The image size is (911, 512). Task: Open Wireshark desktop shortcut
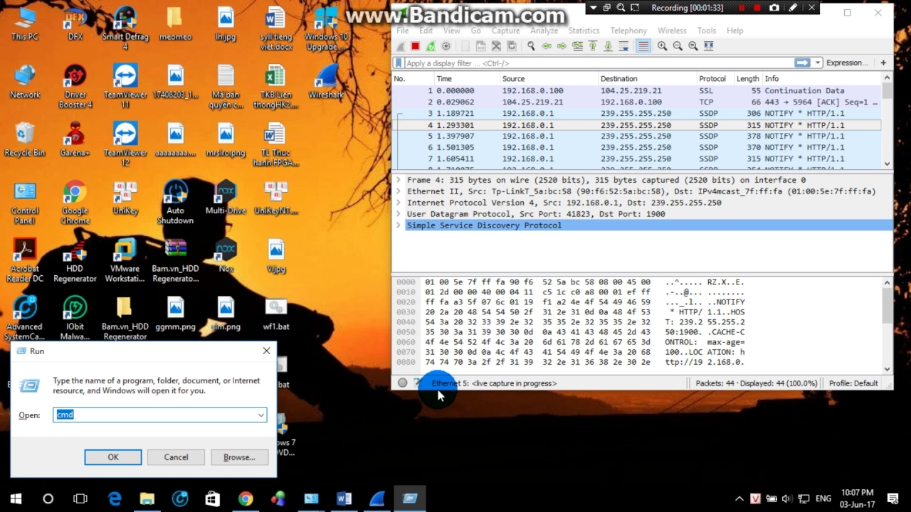pos(326,82)
